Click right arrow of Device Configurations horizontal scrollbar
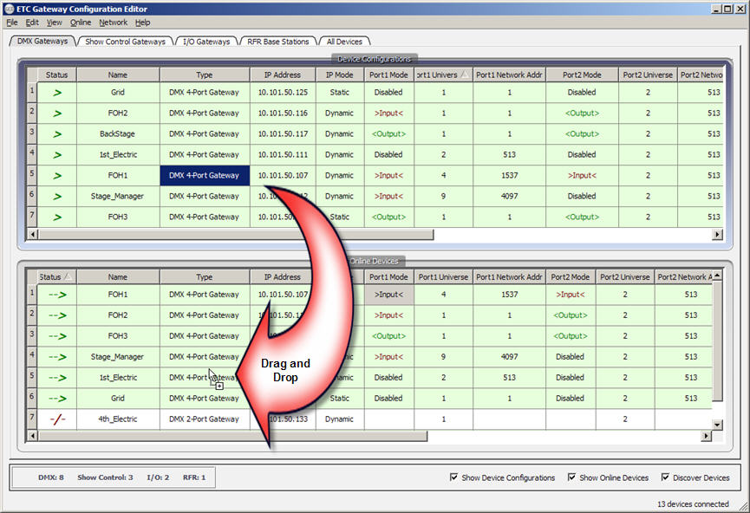The width and height of the screenshot is (750, 513). [x=717, y=234]
